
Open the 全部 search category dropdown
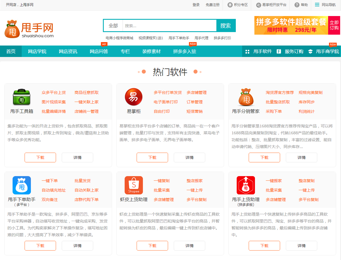click(113, 26)
